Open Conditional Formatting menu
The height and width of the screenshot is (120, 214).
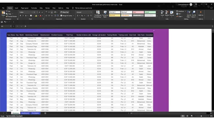click(x=98, y=14)
